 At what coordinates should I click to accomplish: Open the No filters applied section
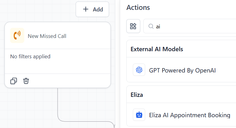coord(30,56)
